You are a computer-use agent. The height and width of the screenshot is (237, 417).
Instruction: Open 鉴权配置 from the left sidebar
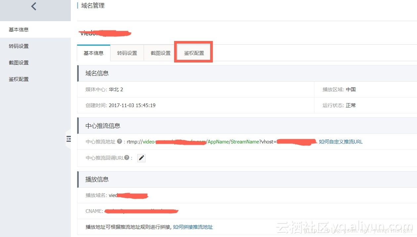[19, 79]
